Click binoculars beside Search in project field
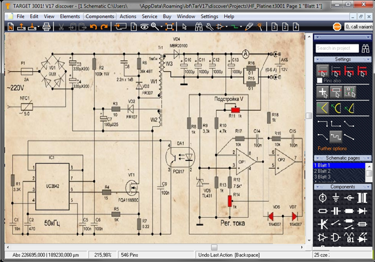This screenshot has width=375, height=262. pyautogui.click(x=365, y=48)
